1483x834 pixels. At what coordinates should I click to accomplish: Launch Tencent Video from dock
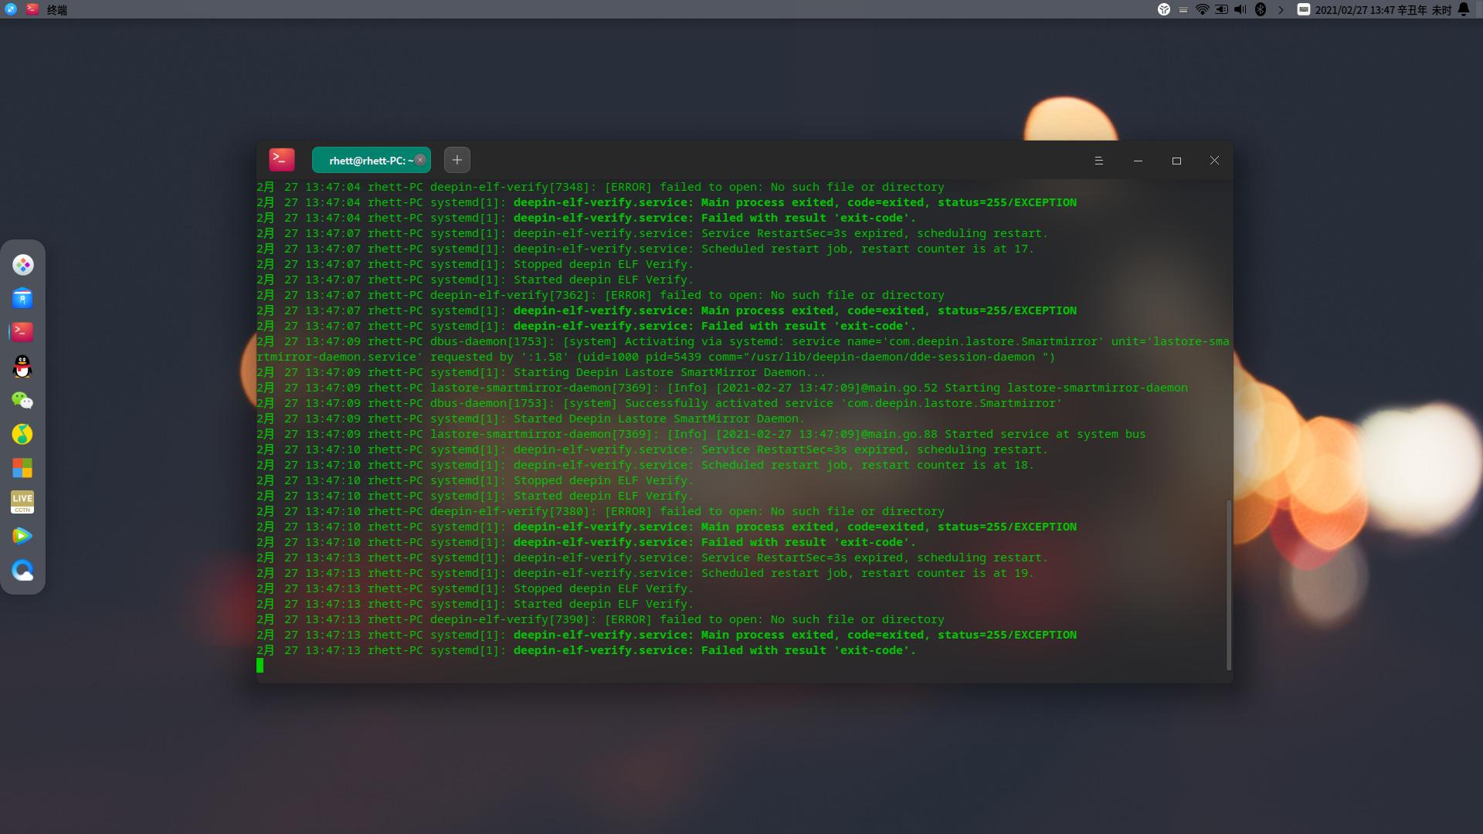[22, 536]
